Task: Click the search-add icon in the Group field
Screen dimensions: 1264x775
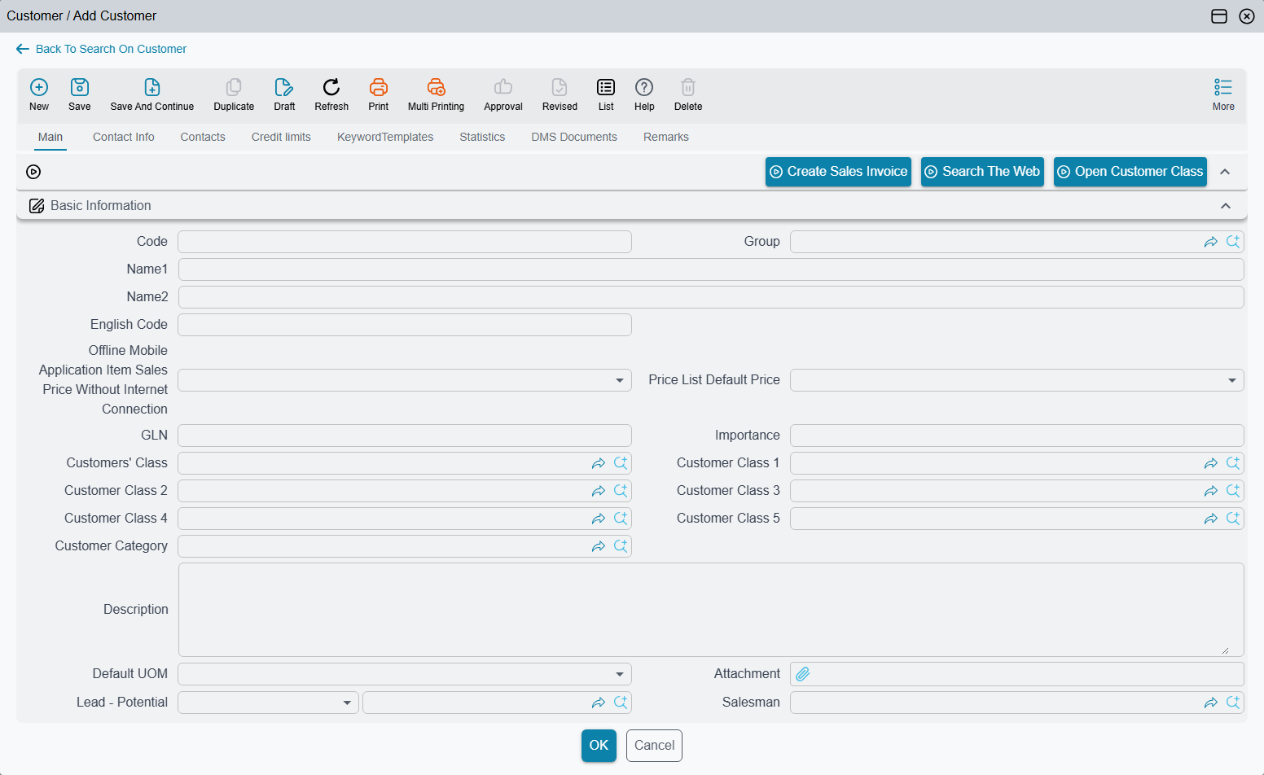Action: pyautogui.click(x=1233, y=242)
